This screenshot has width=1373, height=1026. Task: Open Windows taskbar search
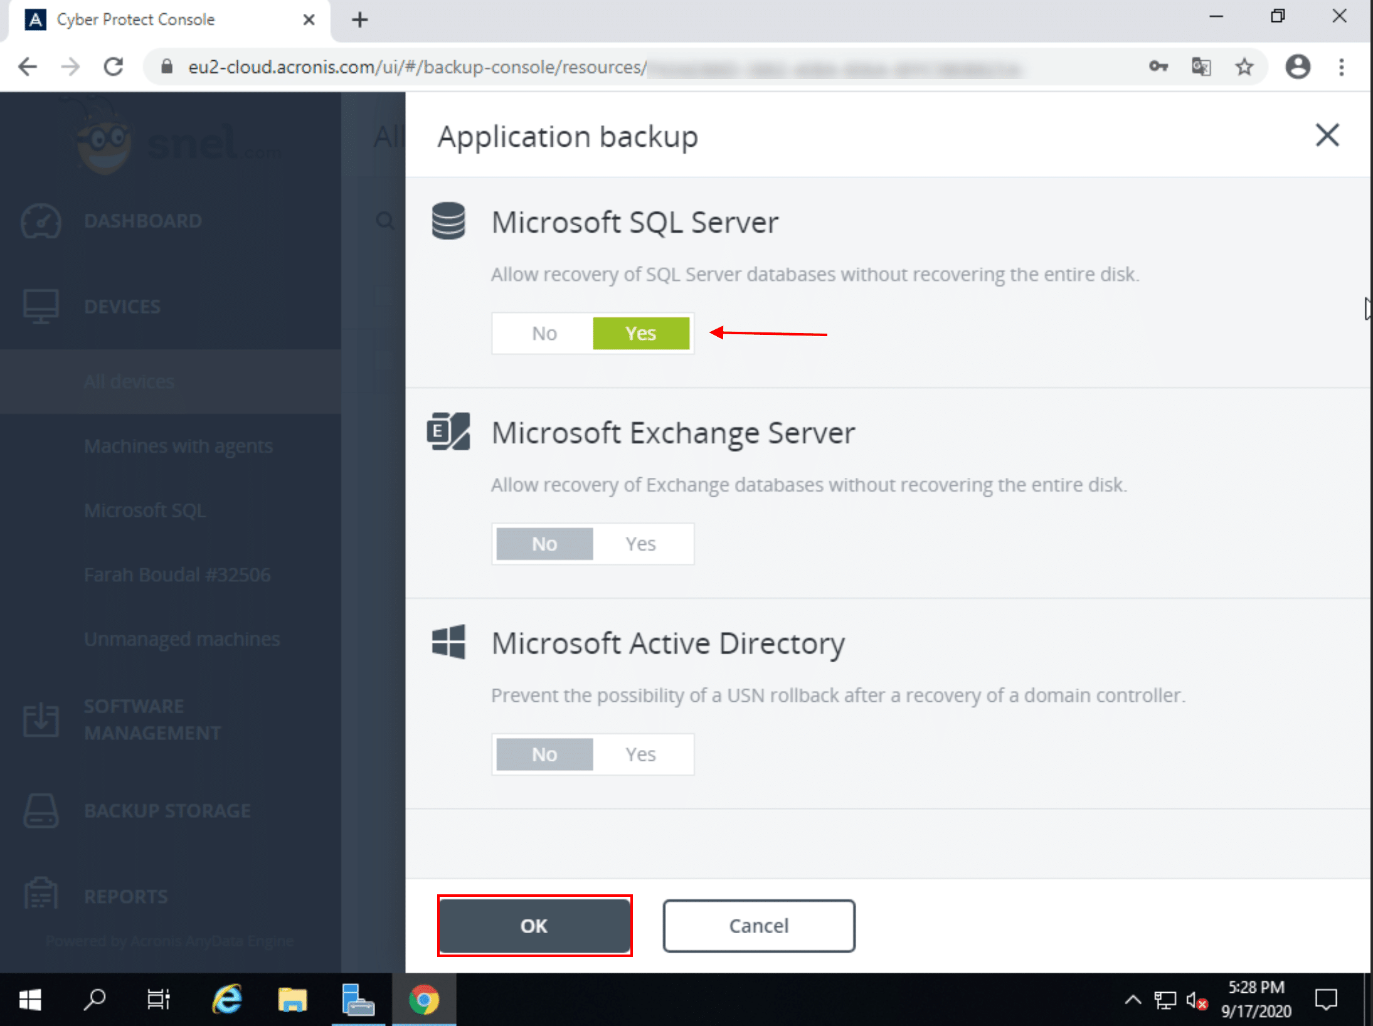95,1000
